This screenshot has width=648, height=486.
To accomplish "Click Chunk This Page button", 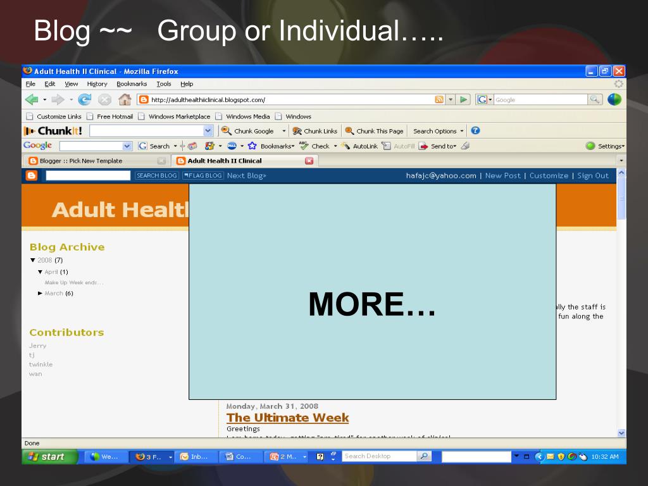I will click(x=375, y=131).
